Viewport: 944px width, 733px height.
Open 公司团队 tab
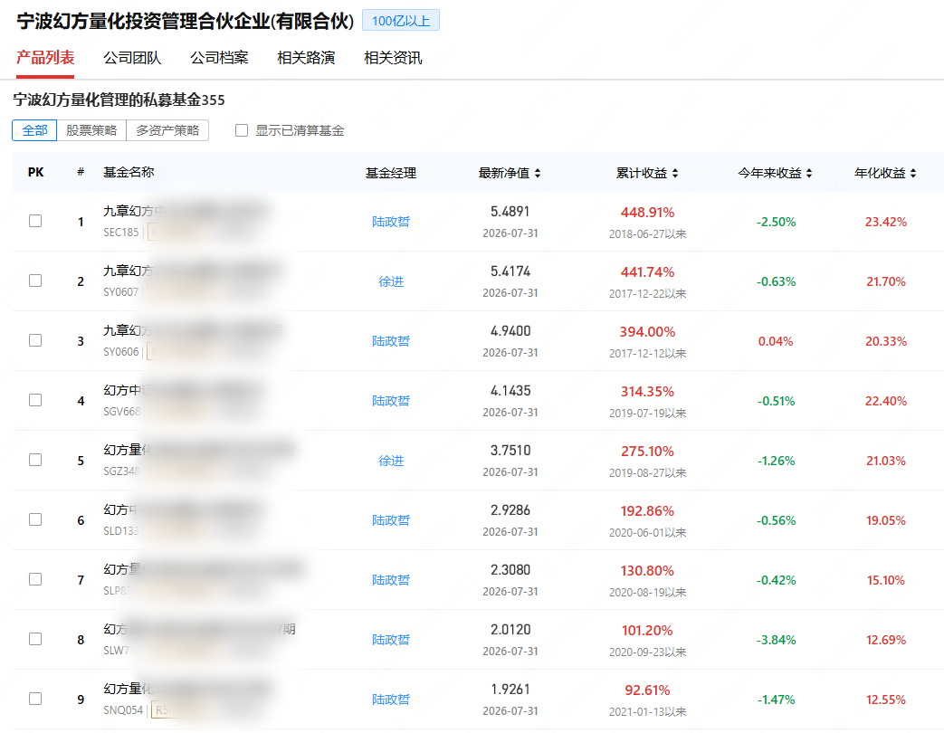[132, 58]
